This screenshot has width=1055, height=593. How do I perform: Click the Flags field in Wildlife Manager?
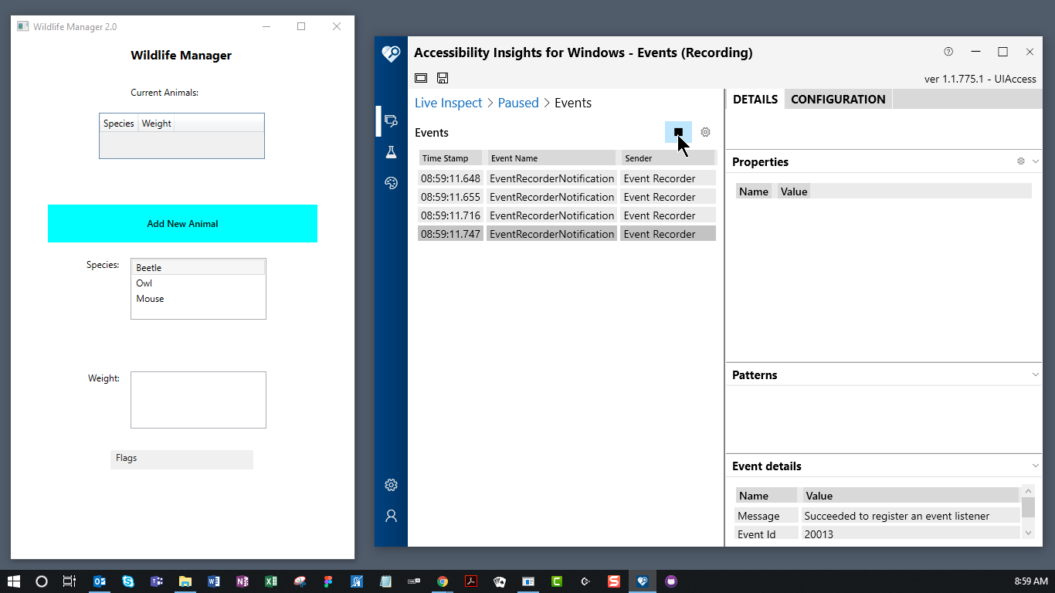(181, 459)
